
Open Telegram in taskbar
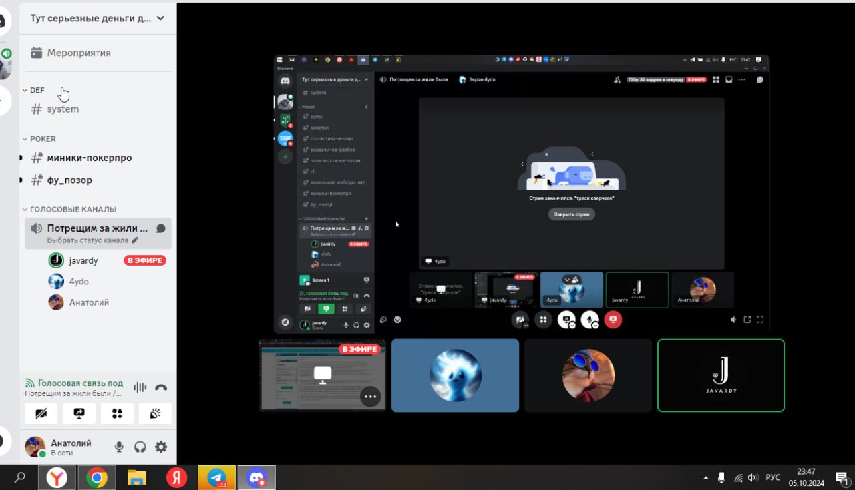[216, 477]
